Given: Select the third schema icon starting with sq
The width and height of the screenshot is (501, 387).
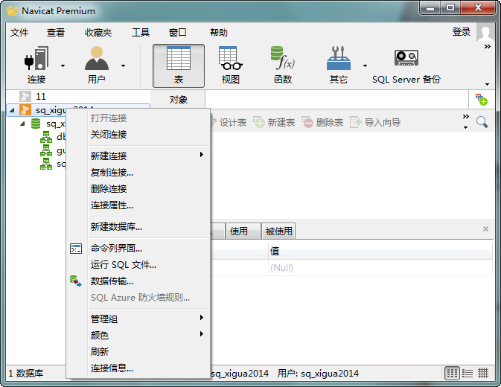Looking at the screenshot, I should coord(46,164).
